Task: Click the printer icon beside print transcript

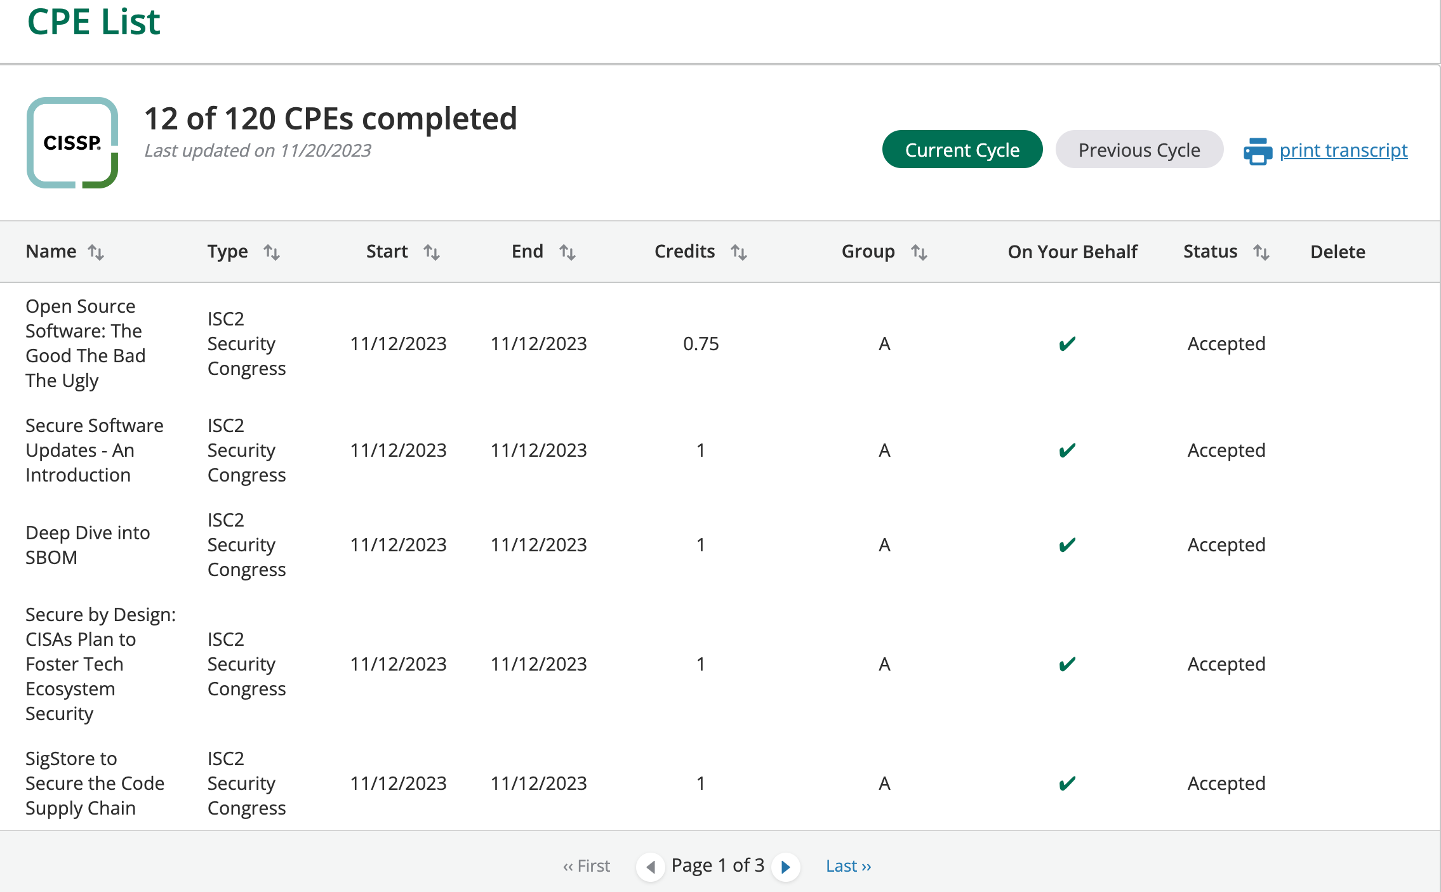Action: coord(1258,151)
